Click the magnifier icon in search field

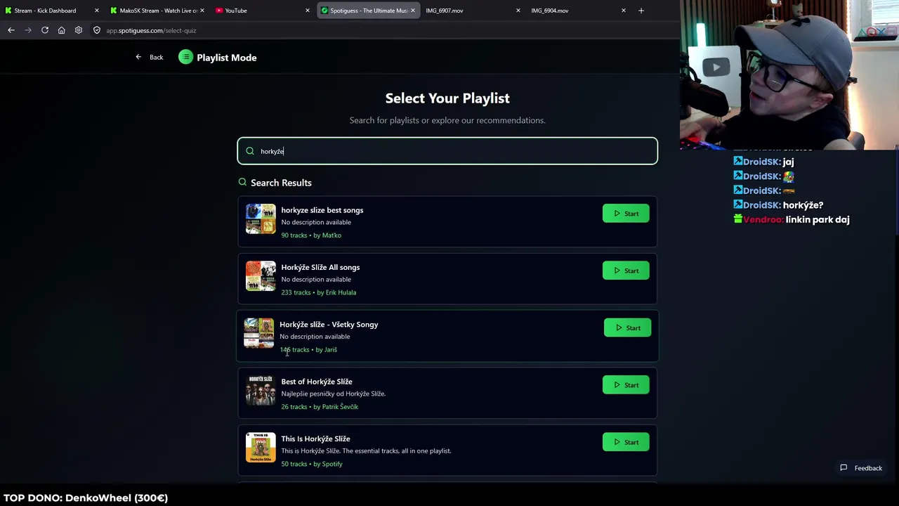[250, 151]
